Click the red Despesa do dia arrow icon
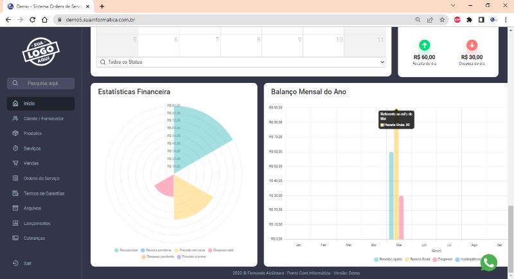The width and height of the screenshot is (514, 279). (472, 45)
